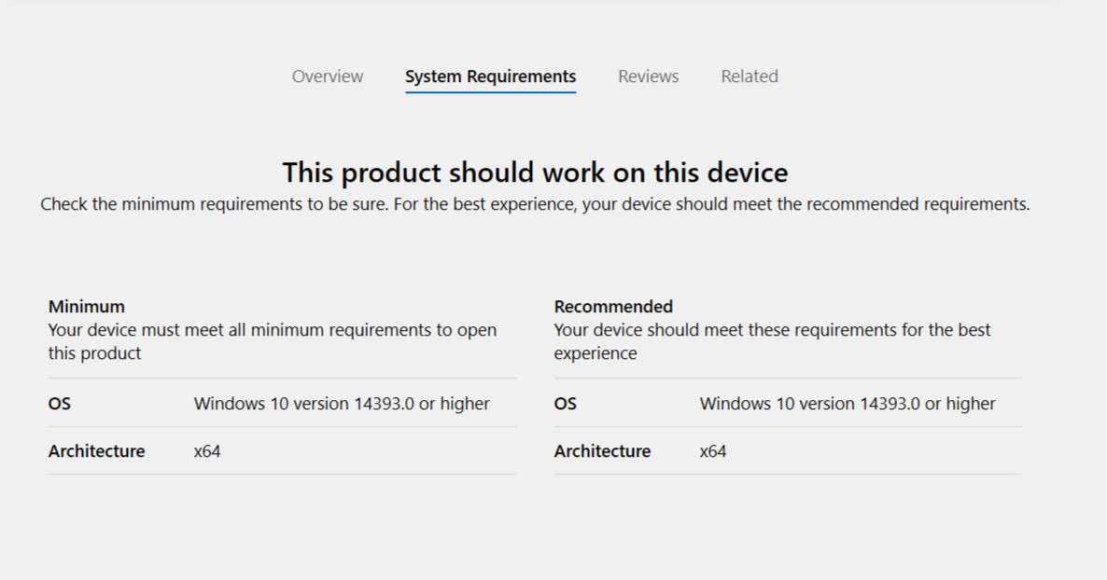Click the OS label under Recommended
Screen dimensions: 1107x580
point(565,404)
